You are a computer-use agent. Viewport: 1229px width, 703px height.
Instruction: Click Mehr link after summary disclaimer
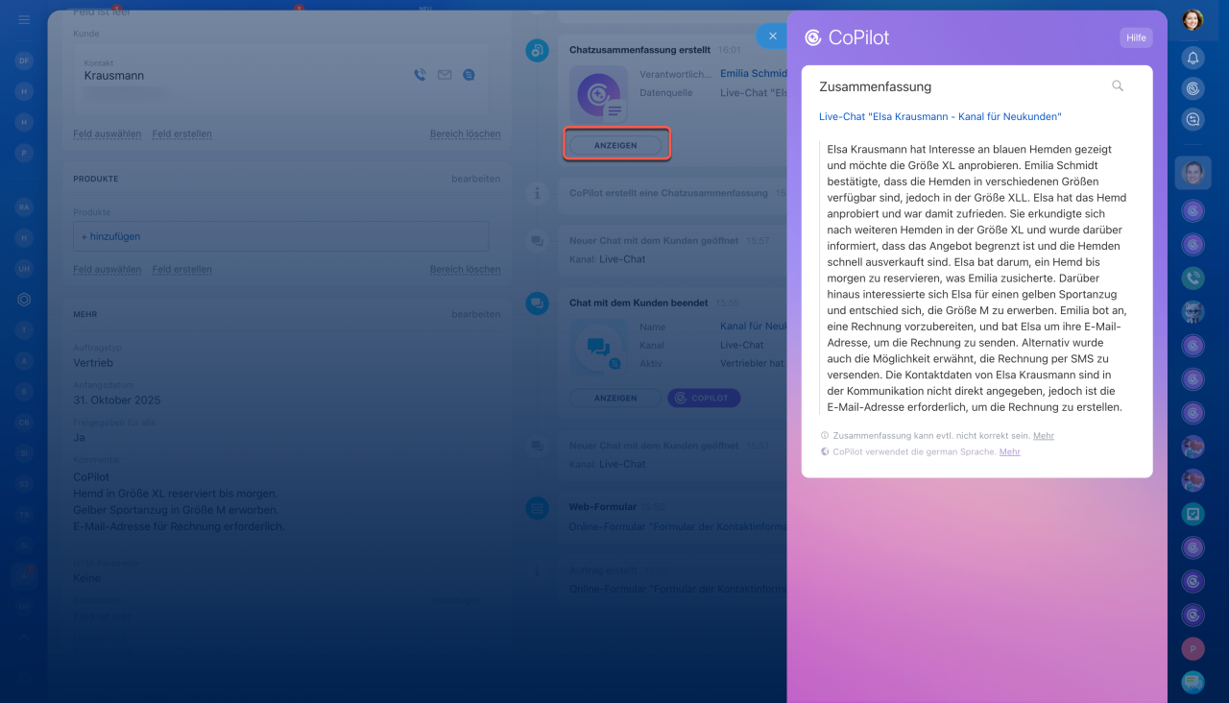1044,436
